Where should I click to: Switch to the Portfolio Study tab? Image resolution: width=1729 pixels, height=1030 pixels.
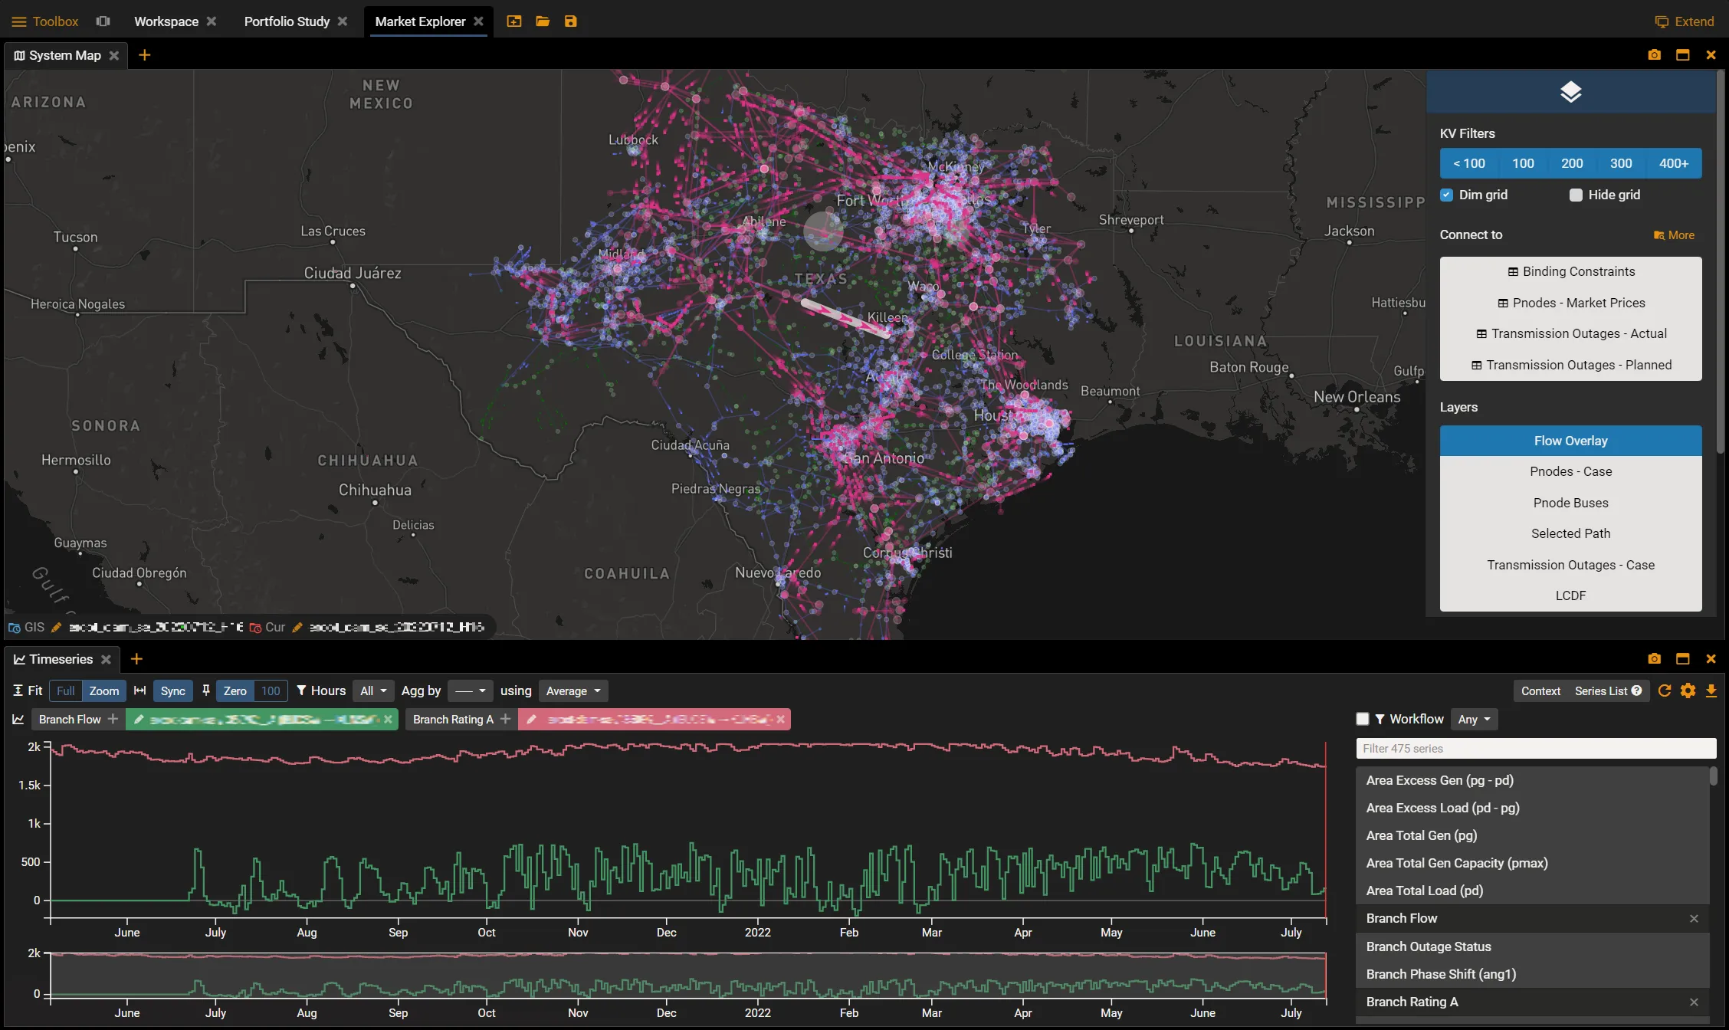[x=287, y=21]
